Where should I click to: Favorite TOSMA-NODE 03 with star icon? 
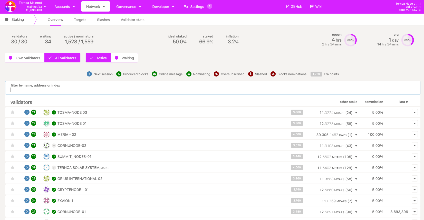(x=13, y=112)
